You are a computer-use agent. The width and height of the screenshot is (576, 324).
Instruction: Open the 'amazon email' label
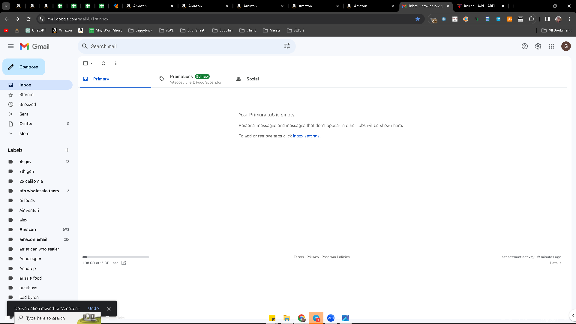[36, 239]
